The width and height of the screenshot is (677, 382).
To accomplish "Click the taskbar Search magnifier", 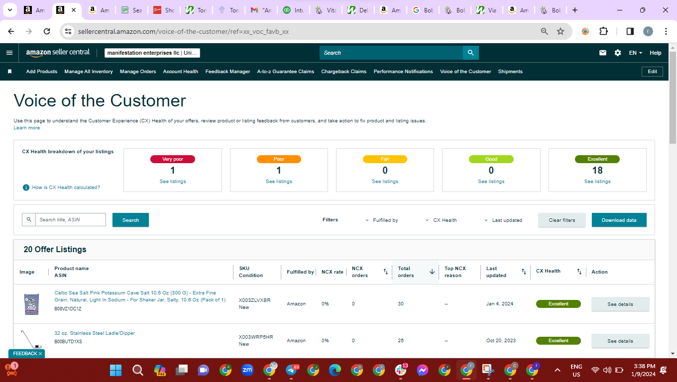I will click(x=138, y=370).
